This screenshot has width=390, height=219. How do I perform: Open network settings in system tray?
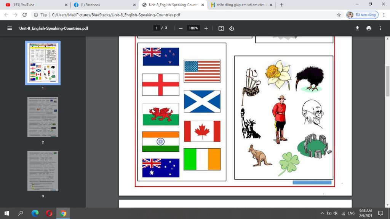[x=343, y=213]
